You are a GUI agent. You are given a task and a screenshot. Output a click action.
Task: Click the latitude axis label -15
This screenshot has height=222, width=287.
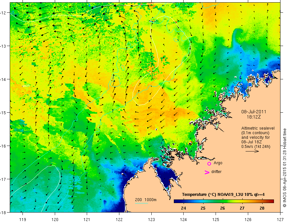3,112
